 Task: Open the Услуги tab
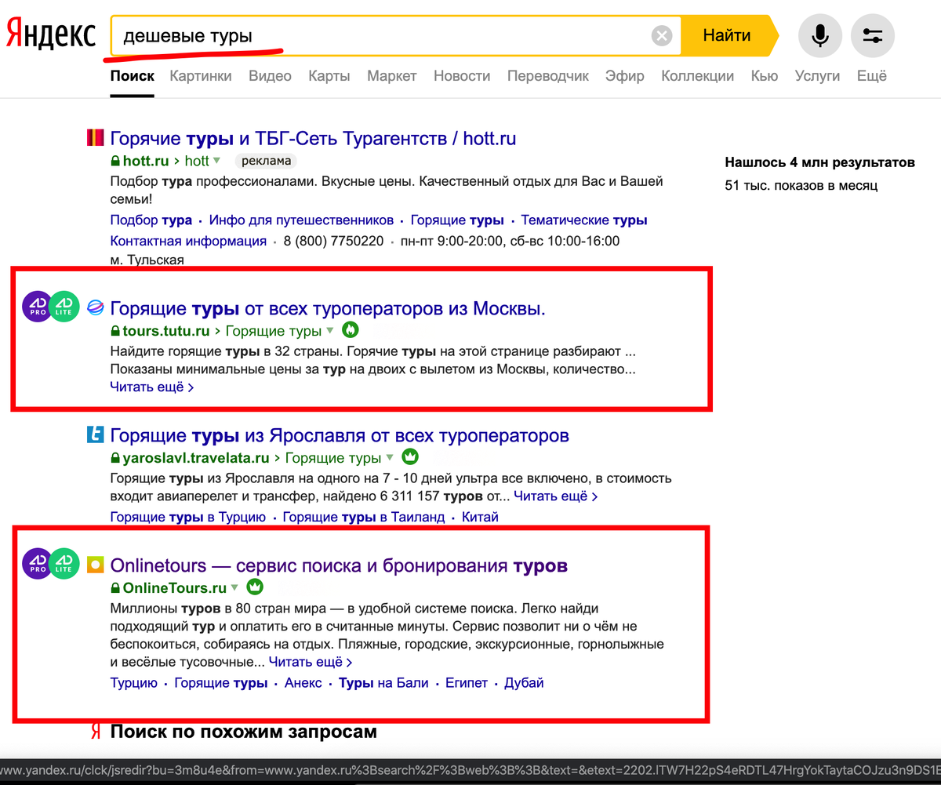pos(817,76)
